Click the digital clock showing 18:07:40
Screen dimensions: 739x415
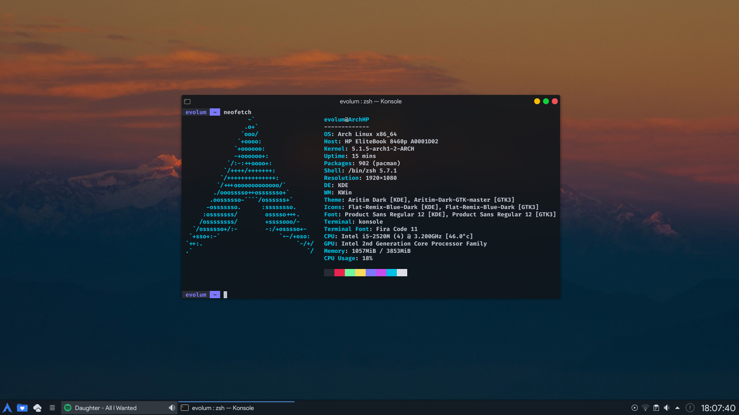(718, 408)
